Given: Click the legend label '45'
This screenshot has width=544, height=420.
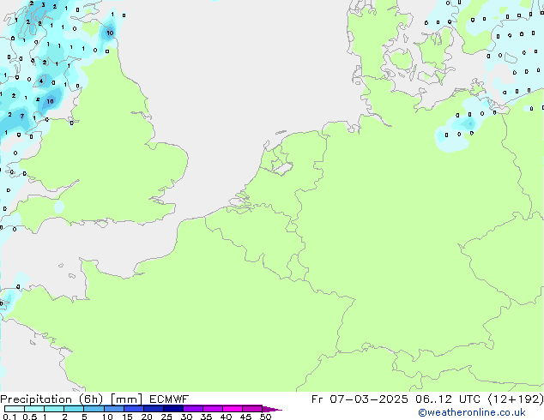Looking at the screenshot, I should click(245, 417).
